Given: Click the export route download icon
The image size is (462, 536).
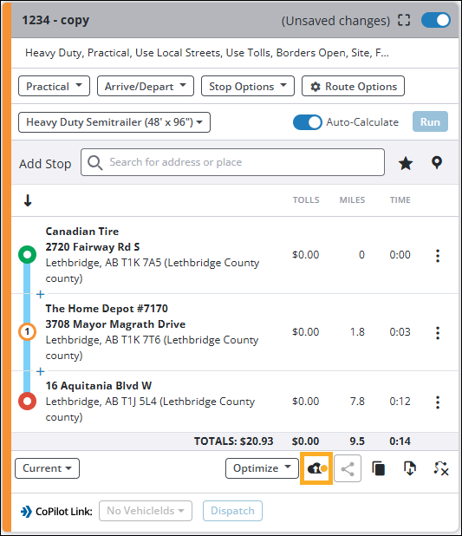Looking at the screenshot, I should coord(410,468).
